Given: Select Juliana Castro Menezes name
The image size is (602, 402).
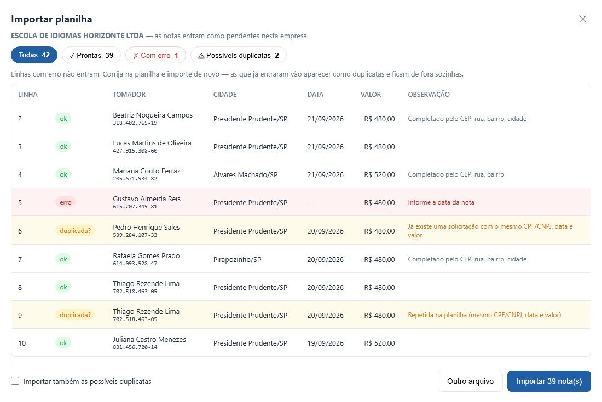Looking at the screenshot, I should tap(149, 340).
